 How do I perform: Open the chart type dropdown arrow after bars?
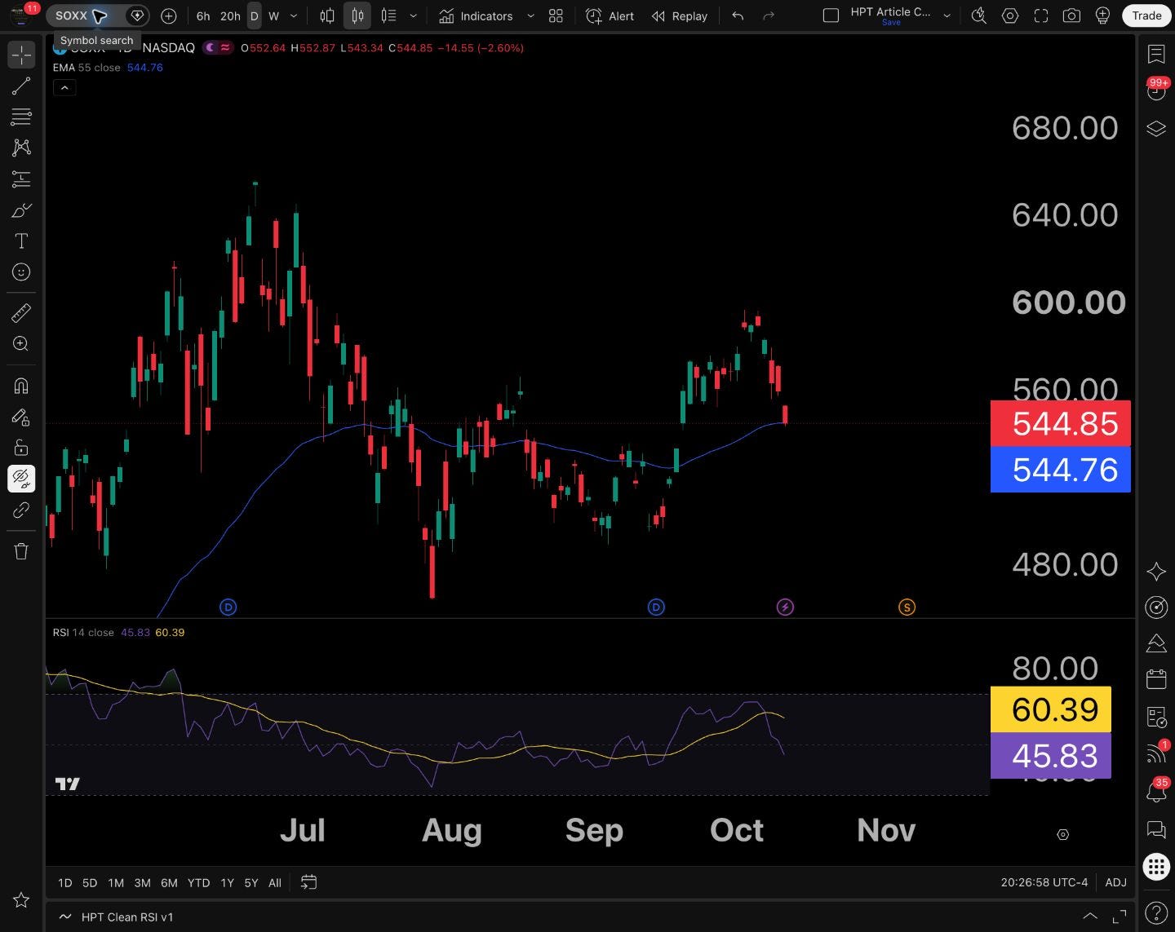tap(413, 15)
